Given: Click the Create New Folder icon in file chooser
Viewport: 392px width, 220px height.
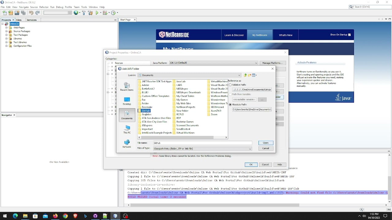Looking at the screenshot, I should (x=250, y=75).
